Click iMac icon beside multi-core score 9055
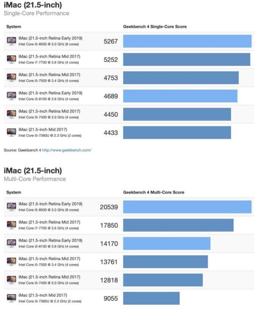Image resolution: width=260 pixels, height=310 pixels. pyautogui.click(x=11, y=298)
